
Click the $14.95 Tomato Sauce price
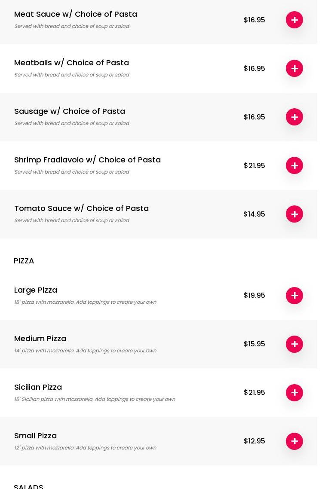pos(254,214)
